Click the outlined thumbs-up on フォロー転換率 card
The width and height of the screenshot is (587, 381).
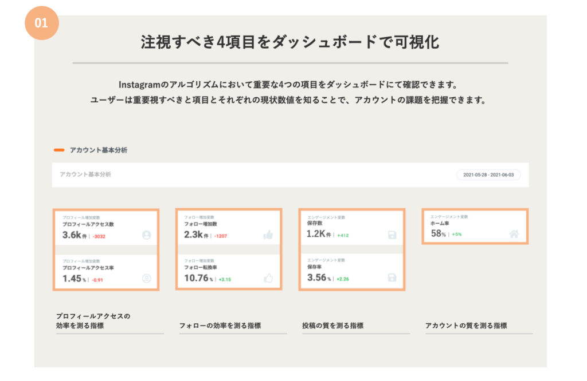coord(267,277)
